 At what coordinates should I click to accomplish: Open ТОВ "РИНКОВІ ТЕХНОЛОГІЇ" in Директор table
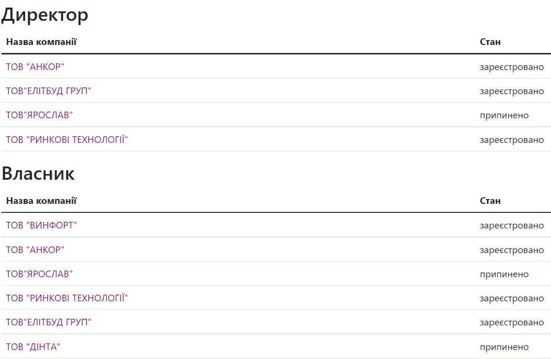[x=67, y=140]
